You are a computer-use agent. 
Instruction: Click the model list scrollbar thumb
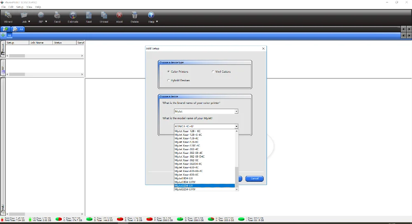(x=237, y=177)
